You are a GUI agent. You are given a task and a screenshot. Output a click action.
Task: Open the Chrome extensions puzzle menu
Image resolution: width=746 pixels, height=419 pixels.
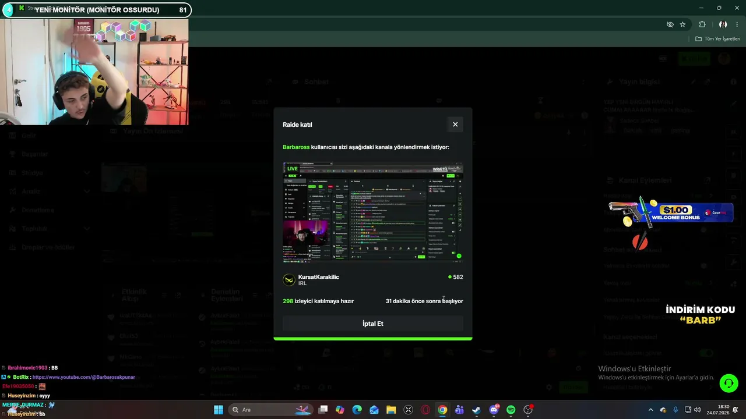[x=702, y=24]
